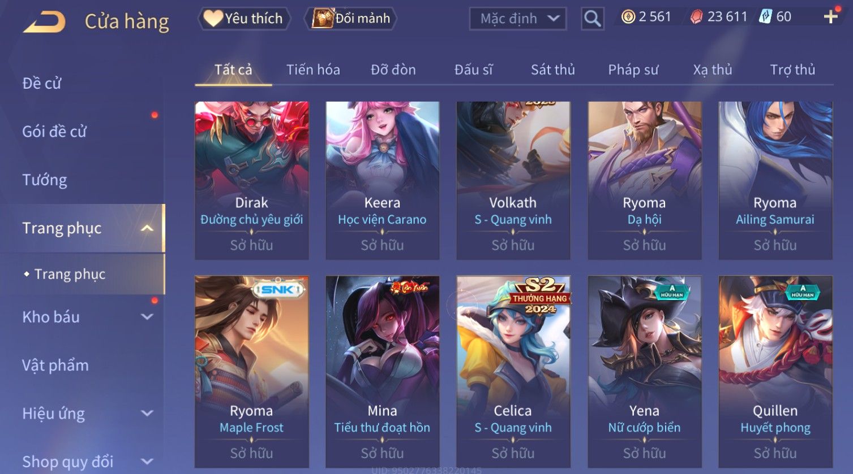Open the Mặc định sort dropdown
This screenshot has width=853, height=474.
tap(518, 19)
